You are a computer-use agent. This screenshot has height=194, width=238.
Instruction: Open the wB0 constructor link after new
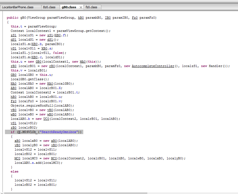pyautogui.click(x=50, y=115)
